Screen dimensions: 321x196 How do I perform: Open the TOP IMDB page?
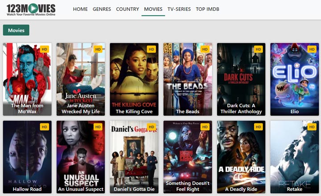tap(208, 9)
